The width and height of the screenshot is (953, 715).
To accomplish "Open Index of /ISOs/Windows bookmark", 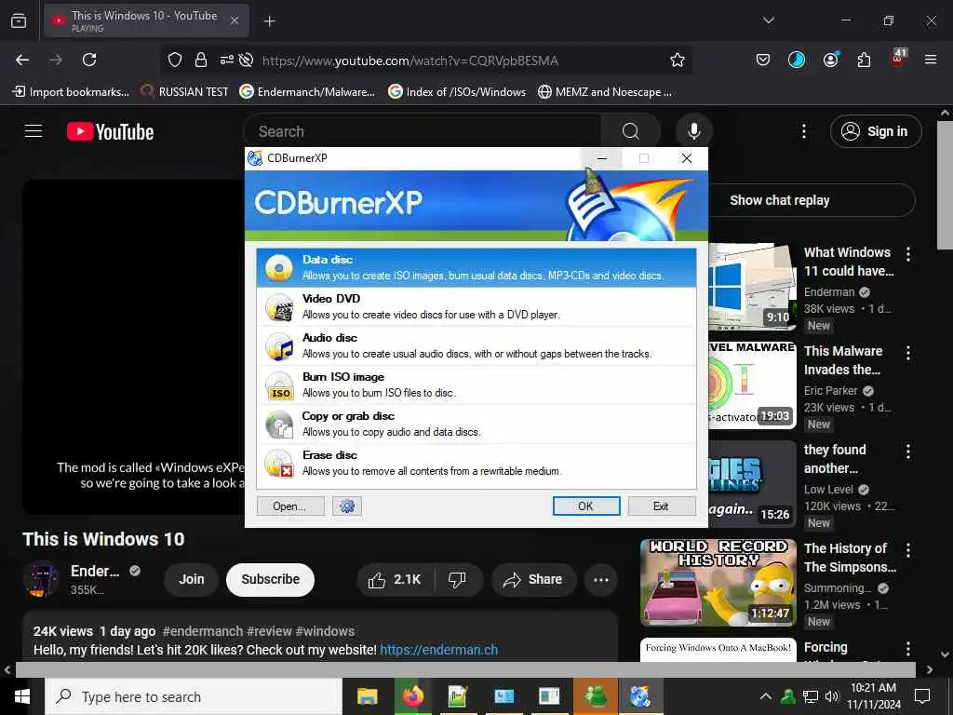I will (458, 92).
